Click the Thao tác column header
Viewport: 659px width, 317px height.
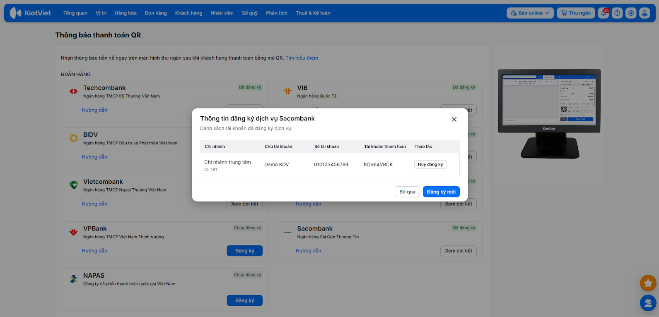point(423,146)
